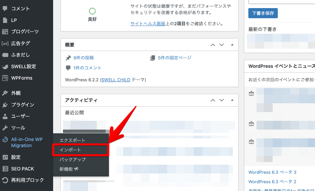
Task: Open the 再利用ブロック menu item
Action: coord(27,180)
